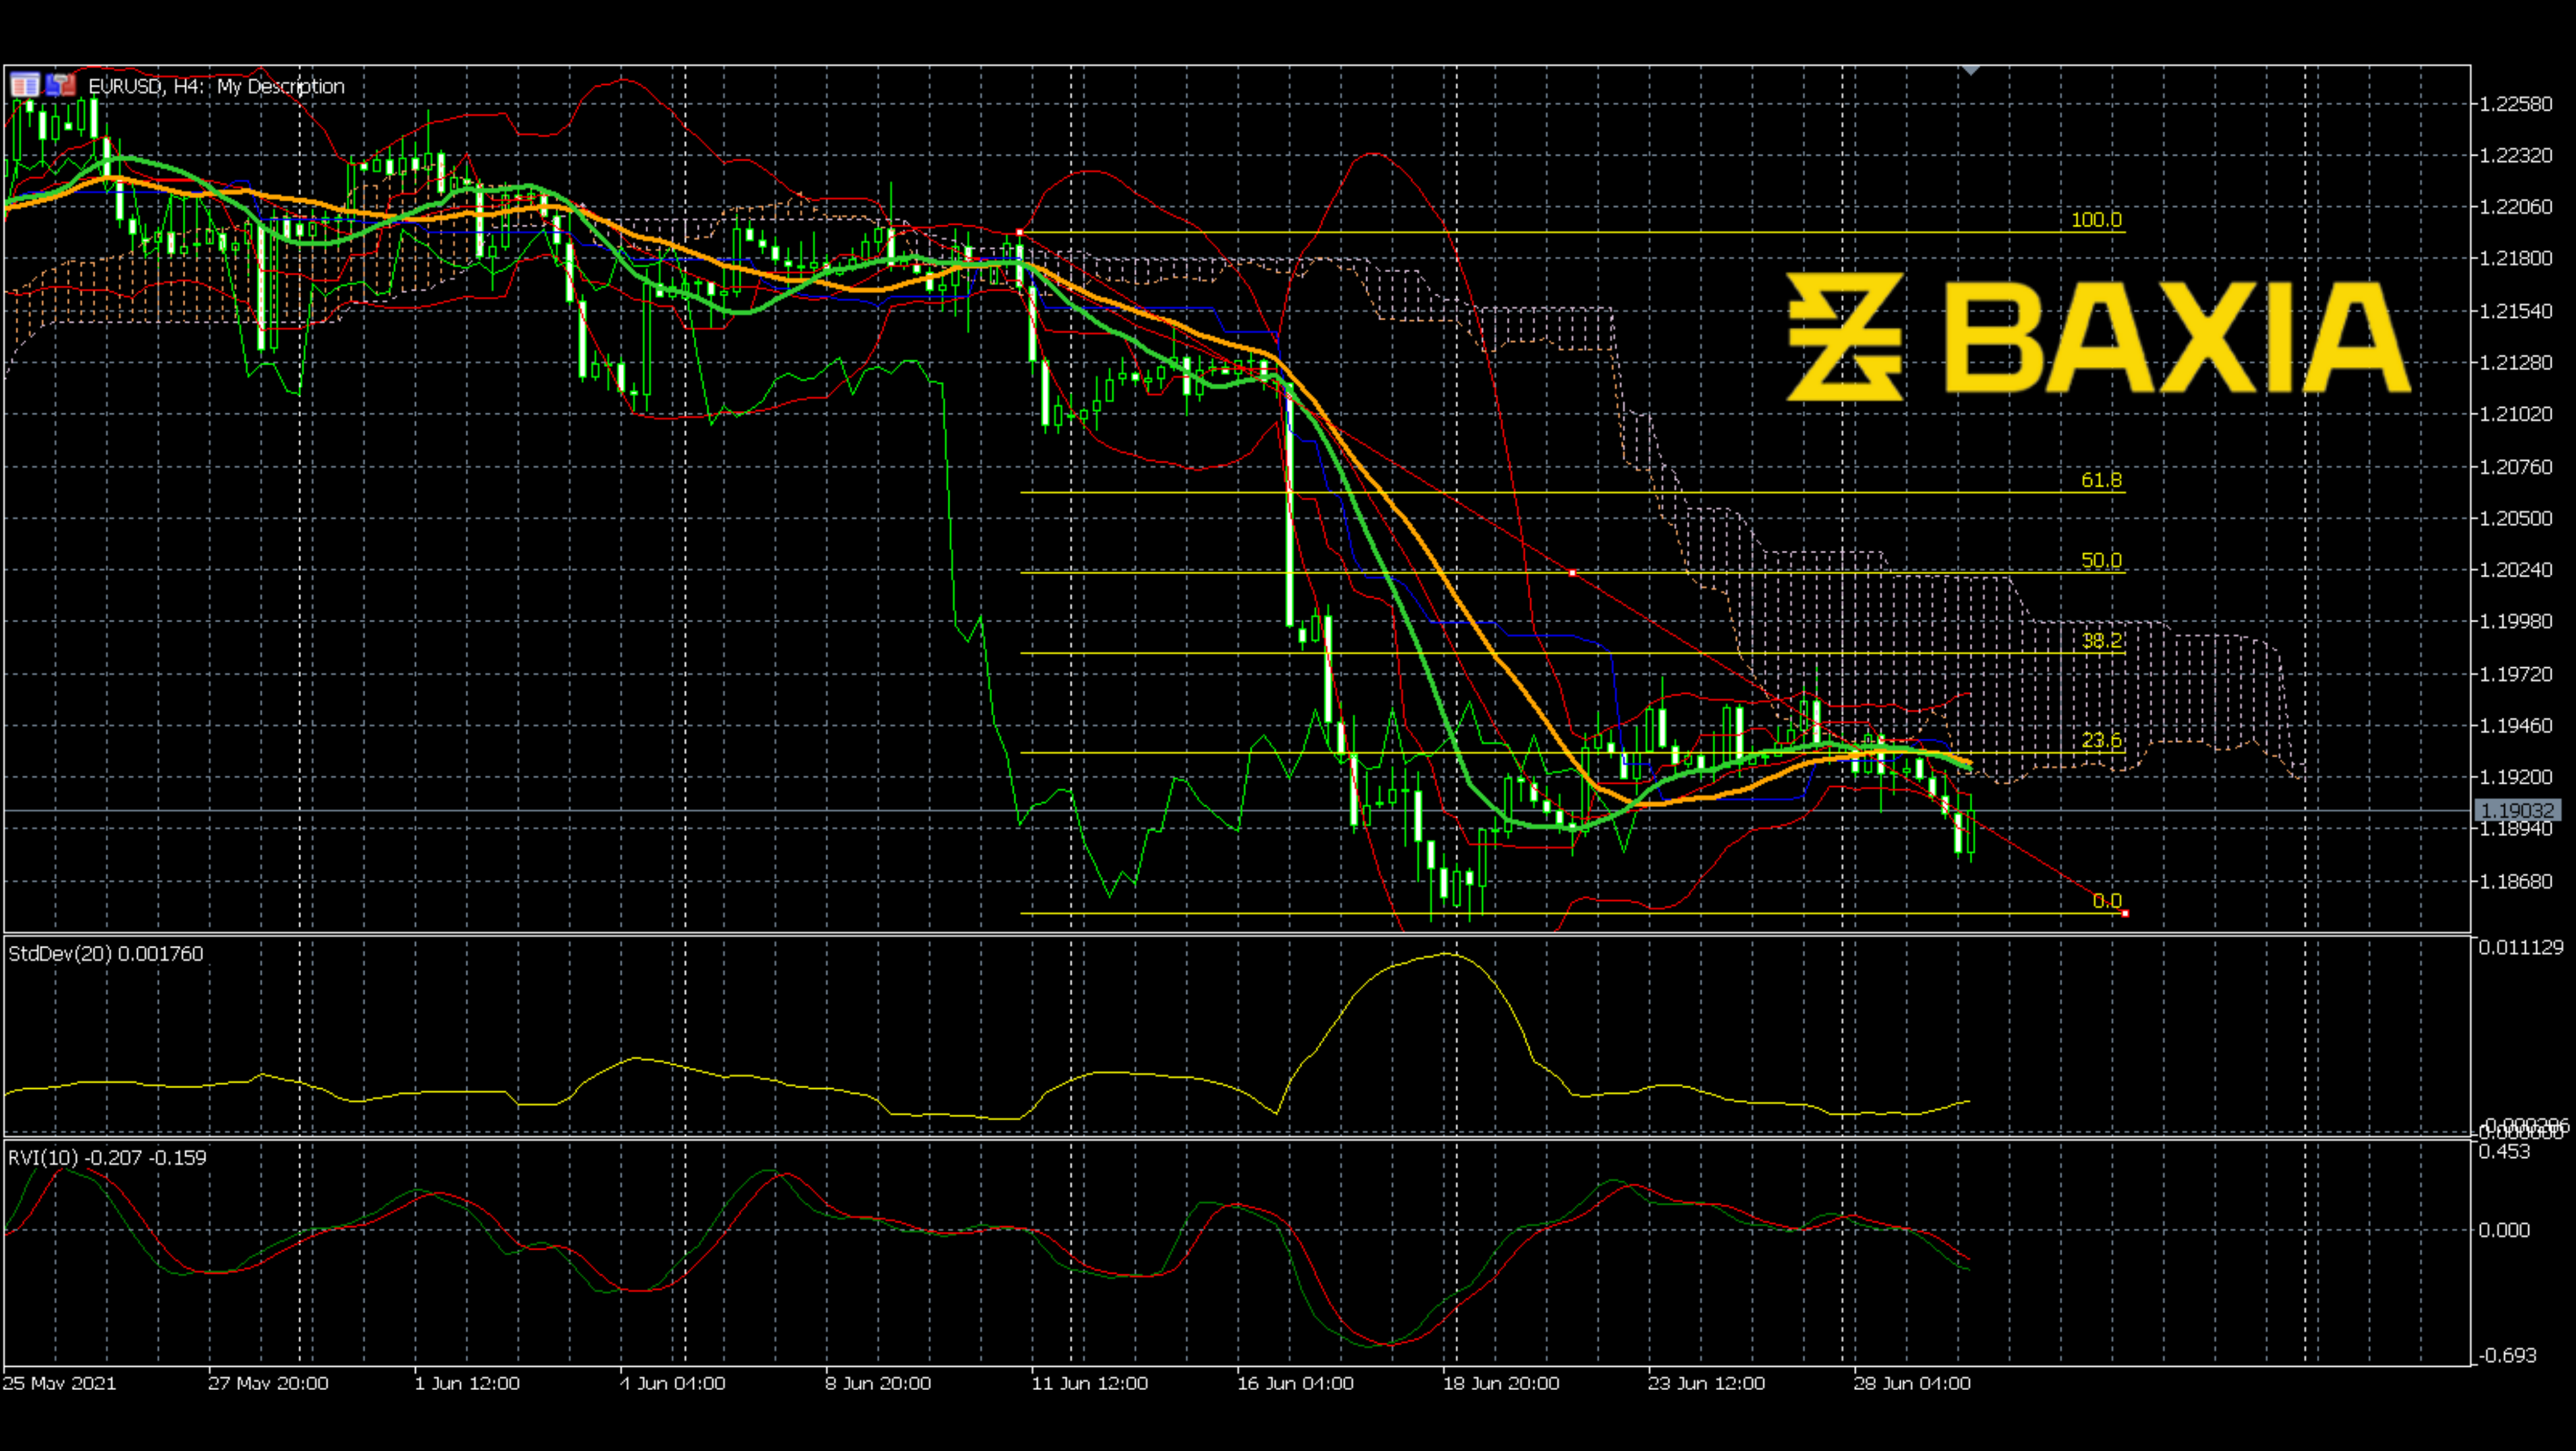Click price scale value 1.22320
2576x1451 pixels.
pos(2516,155)
